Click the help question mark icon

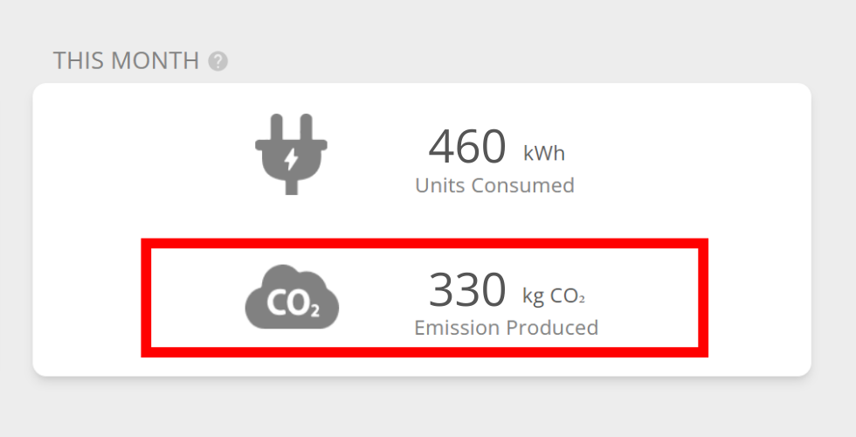[x=218, y=61]
